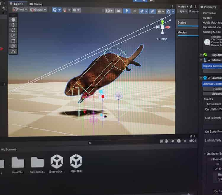This screenshot has width=222, height=195.
Task: Open Gizmos dropdown arrow
Action: pyautogui.click(x=173, y=12)
